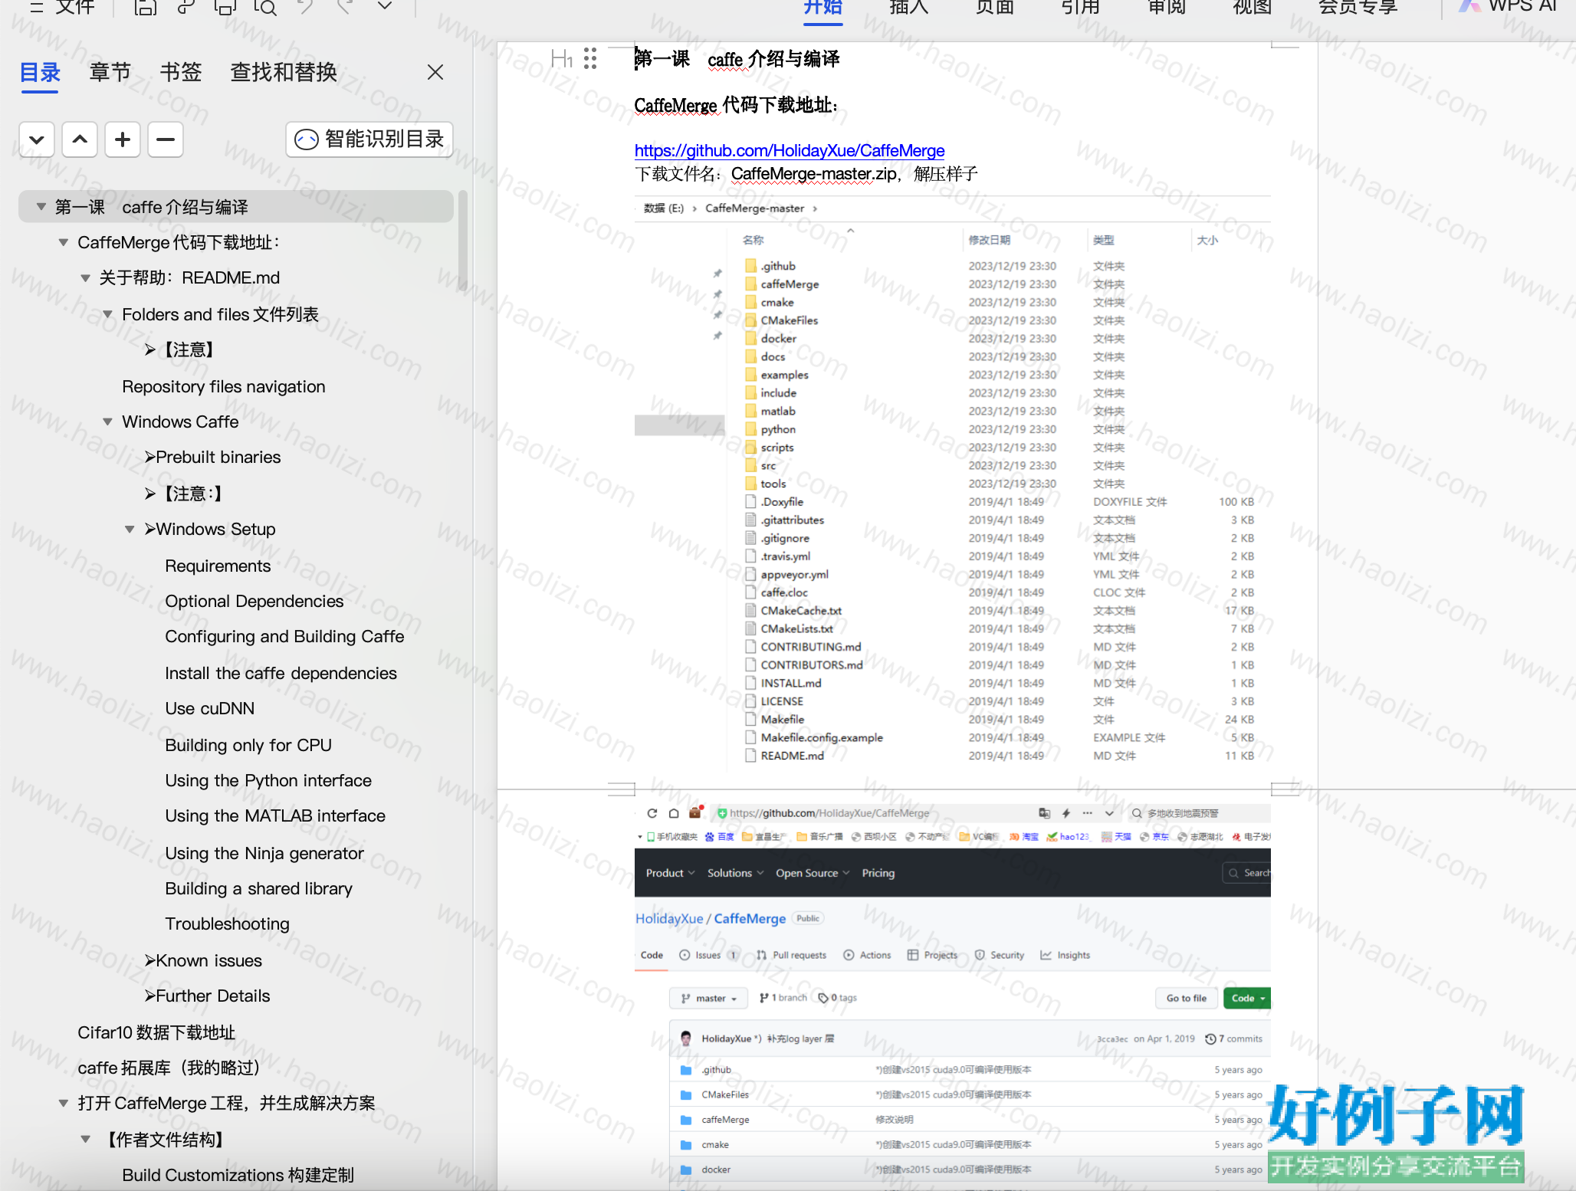Jump to Using the Python interface
1576x1191 pixels.
pos(268,780)
